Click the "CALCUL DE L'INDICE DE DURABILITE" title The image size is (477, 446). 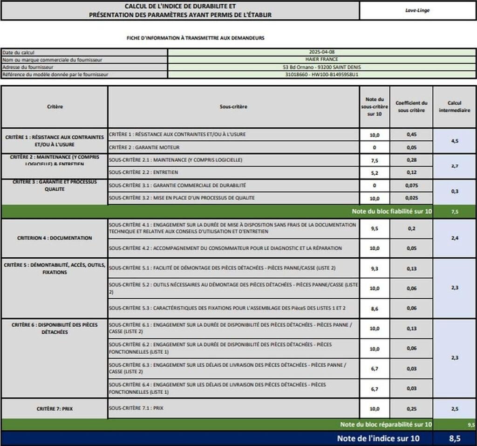tap(180, 7)
